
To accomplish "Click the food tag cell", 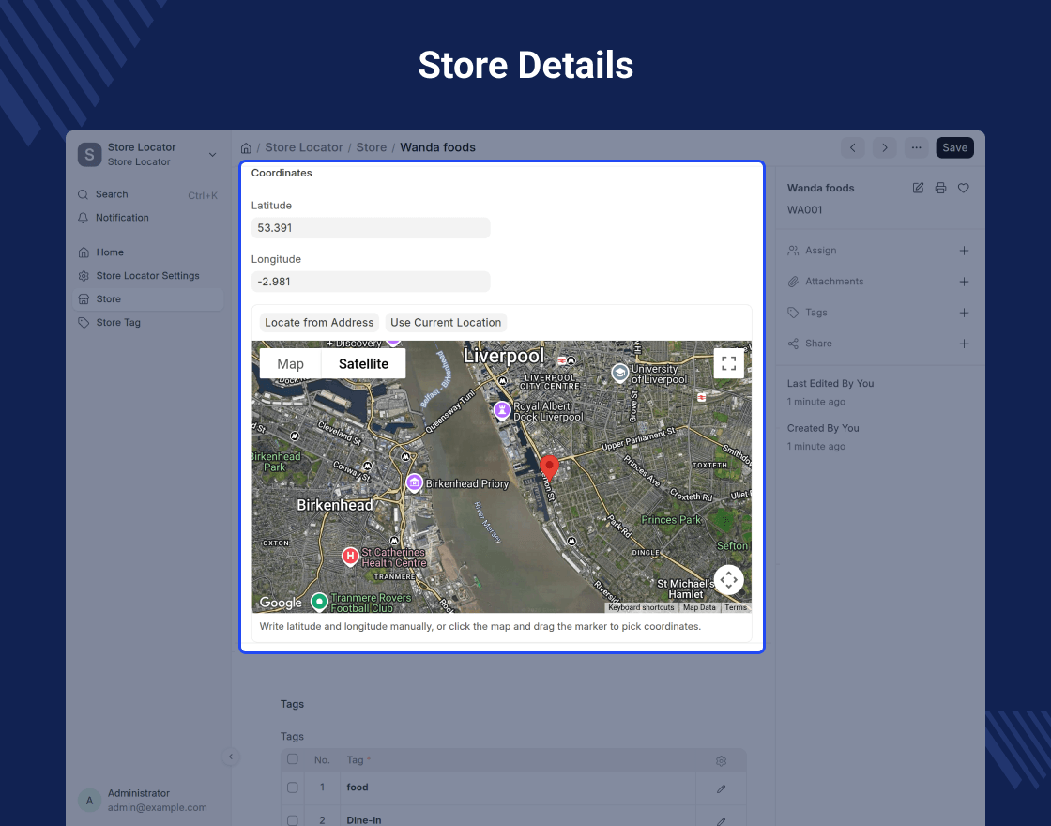I will click(517, 788).
